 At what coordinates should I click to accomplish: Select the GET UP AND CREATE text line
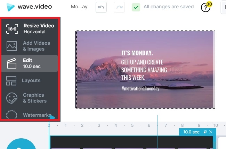142,62
